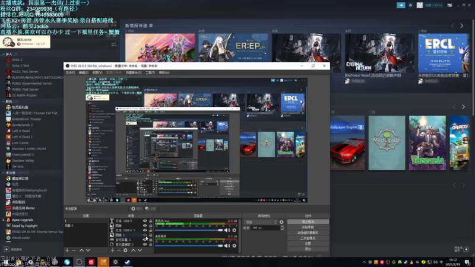Toggle visibility of third-row text source
475x267 pixels.
(x=145, y=230)
